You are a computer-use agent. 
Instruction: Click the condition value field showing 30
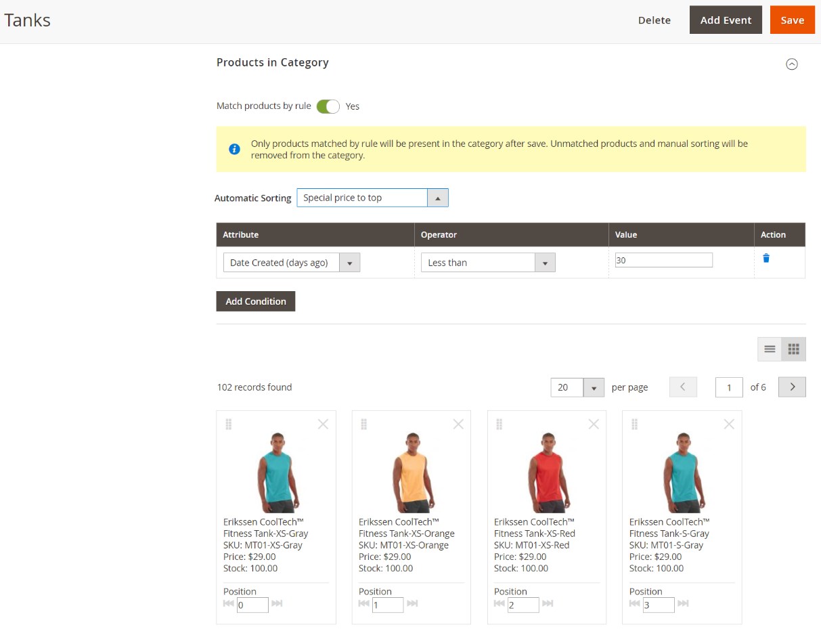pos(664,260)
